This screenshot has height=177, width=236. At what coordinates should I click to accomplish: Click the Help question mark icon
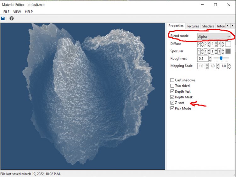coord(12,19)
